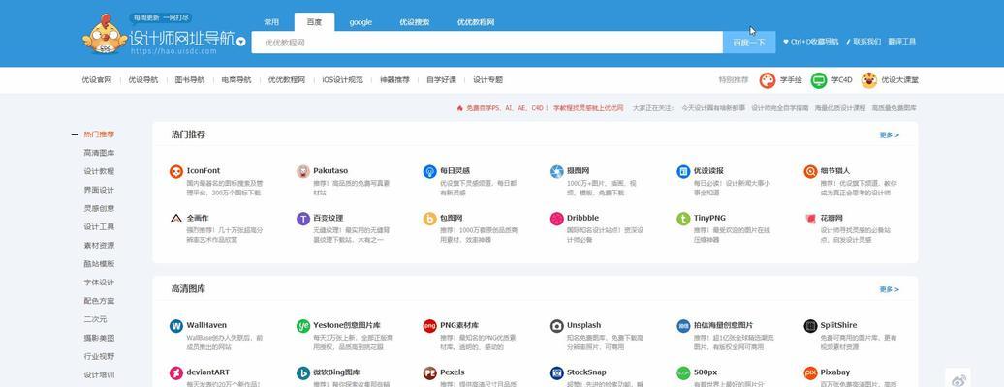Click the 细节猎人 magnifier icon
The width and height of the screenshot is (1004, 387).
810,171
